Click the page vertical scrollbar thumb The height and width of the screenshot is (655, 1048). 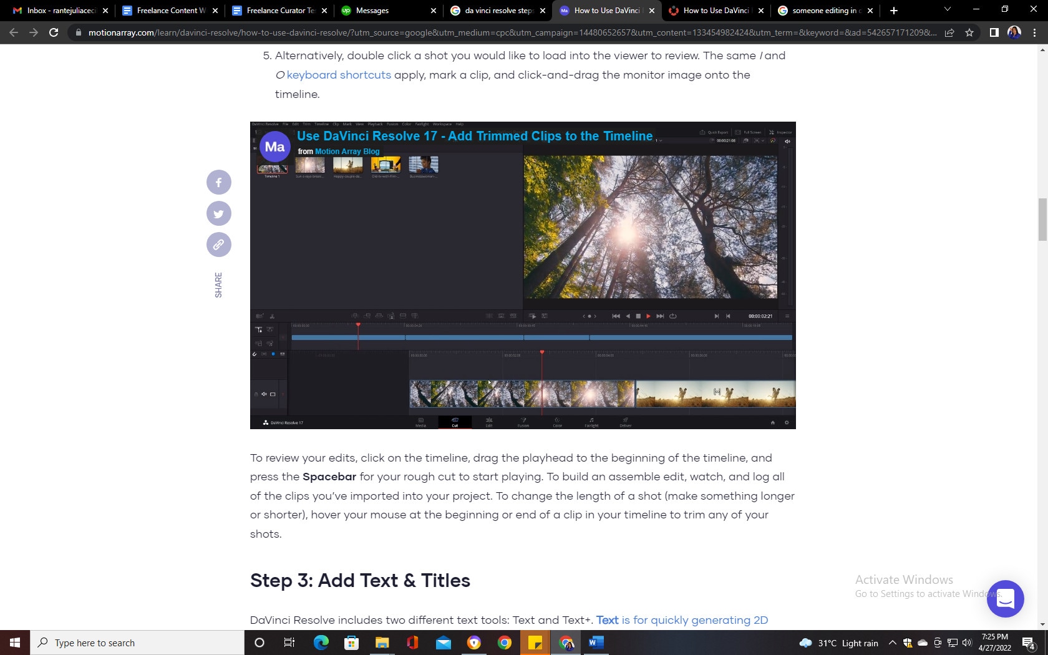(x=1042, y=219)
